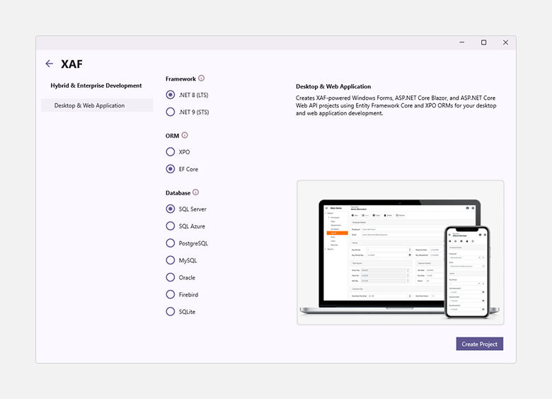Pick PostgreSQL as the database

coord(170,243)
